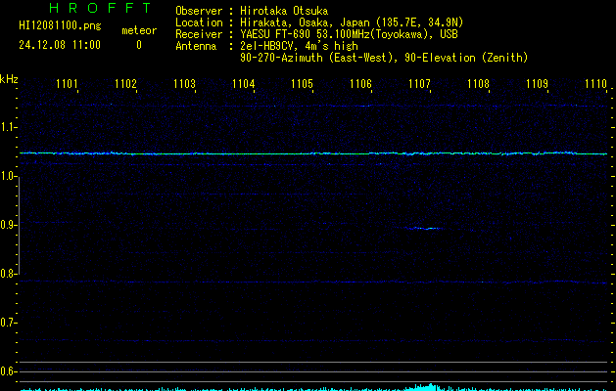Click time marker 1107

pos(419,84)
